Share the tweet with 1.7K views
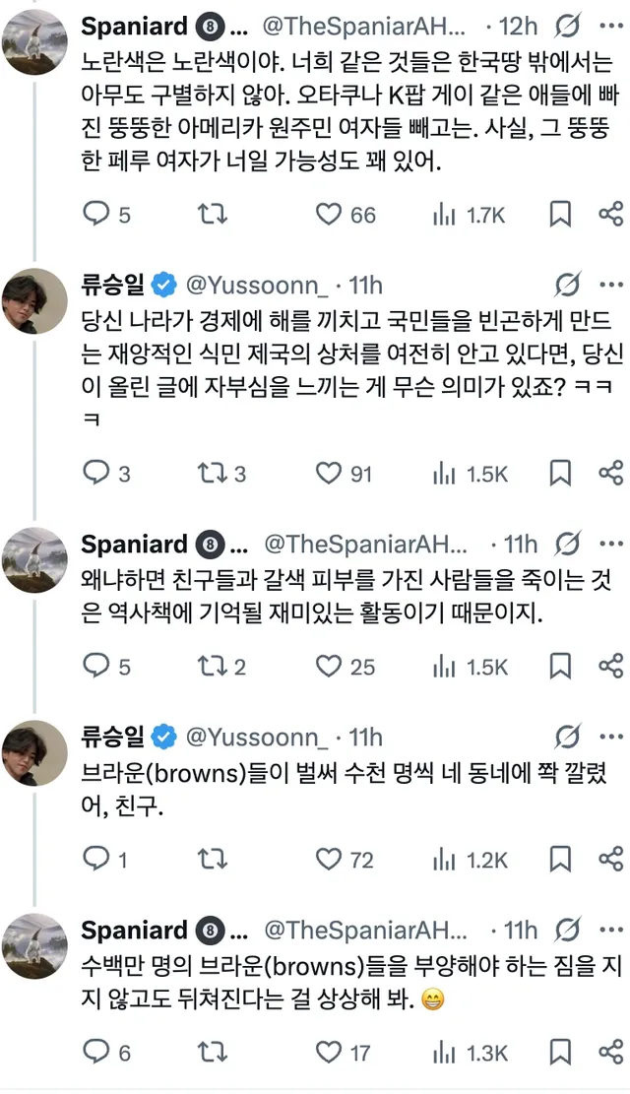This screenshot has width=630, height=1094. [610, 214]
